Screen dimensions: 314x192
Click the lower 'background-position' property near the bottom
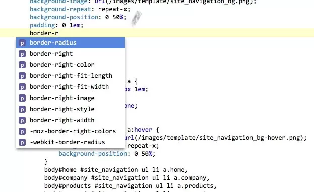(93, 154)
